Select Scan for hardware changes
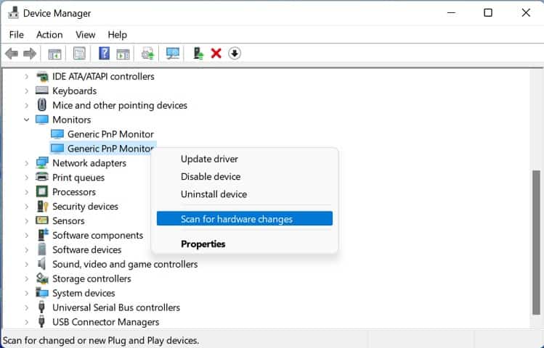This screenshot has width=544, height=348. pos(245,219)
